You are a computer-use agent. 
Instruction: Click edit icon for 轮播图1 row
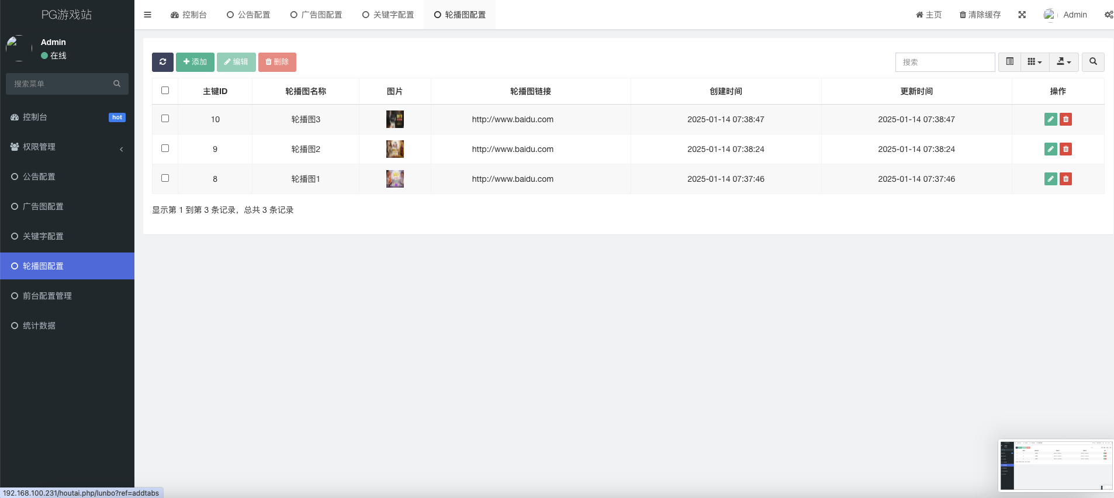[1050, 179]
